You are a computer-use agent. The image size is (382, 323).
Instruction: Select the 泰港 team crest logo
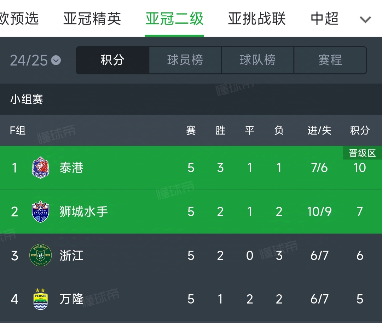coord(40,168)
